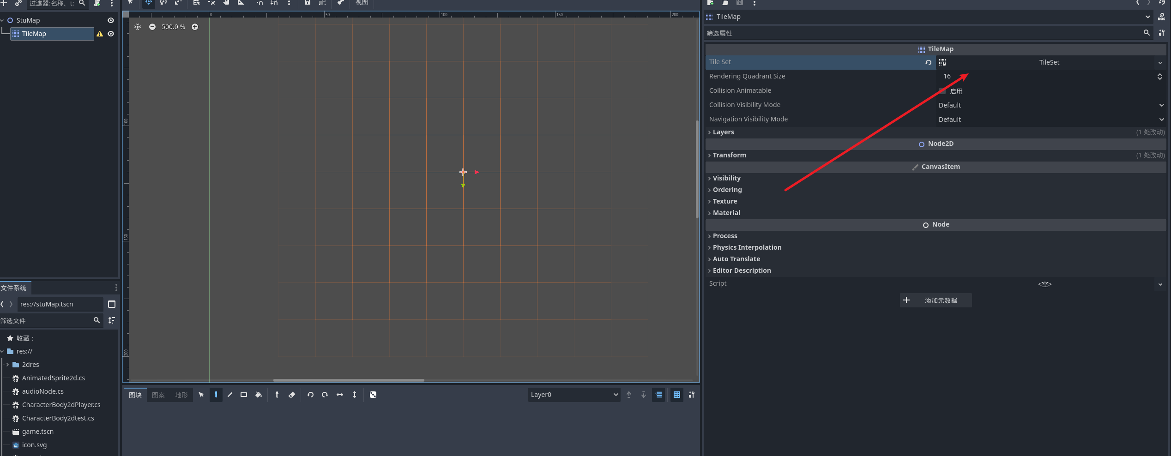Open Navigation Visibility Mode dropdown
The height and width of the screenshot is (456, 1171).
pos(1051,120)
